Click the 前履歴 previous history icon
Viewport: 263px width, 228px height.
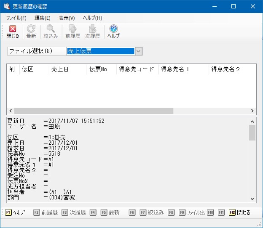click(72, 29)
